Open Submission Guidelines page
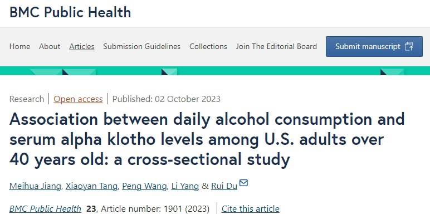Screen dimensions: 430x219 [142, 46]
